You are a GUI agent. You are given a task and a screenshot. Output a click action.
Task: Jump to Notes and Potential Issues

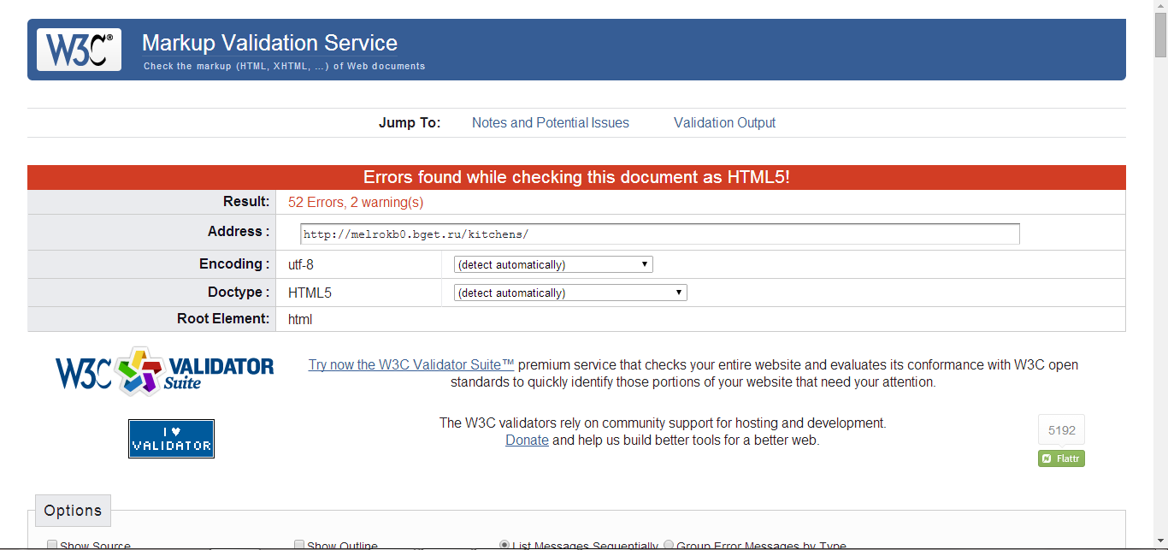550,122
